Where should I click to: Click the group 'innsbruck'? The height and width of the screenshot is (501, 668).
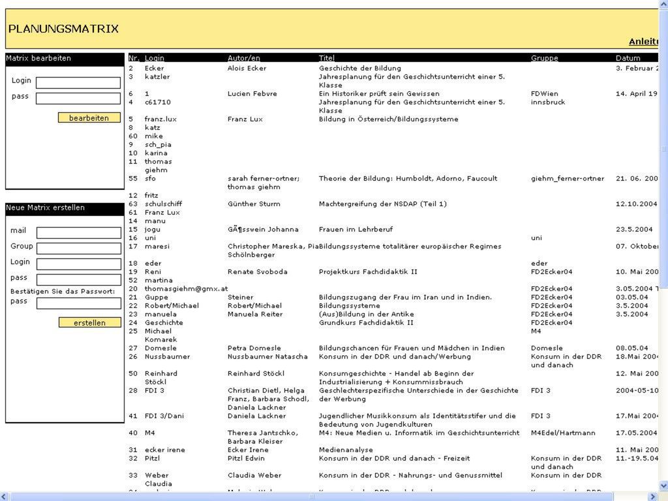pos(548,102)
